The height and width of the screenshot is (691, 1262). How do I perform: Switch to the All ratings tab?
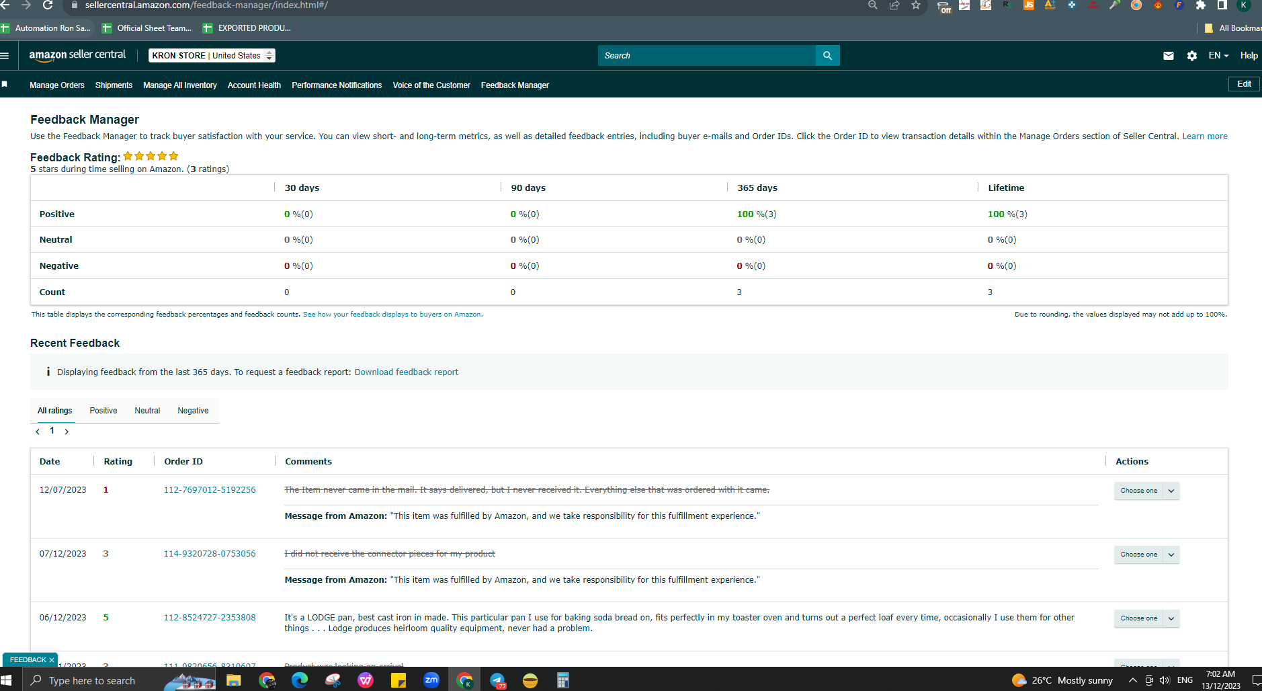coord(55,411)
